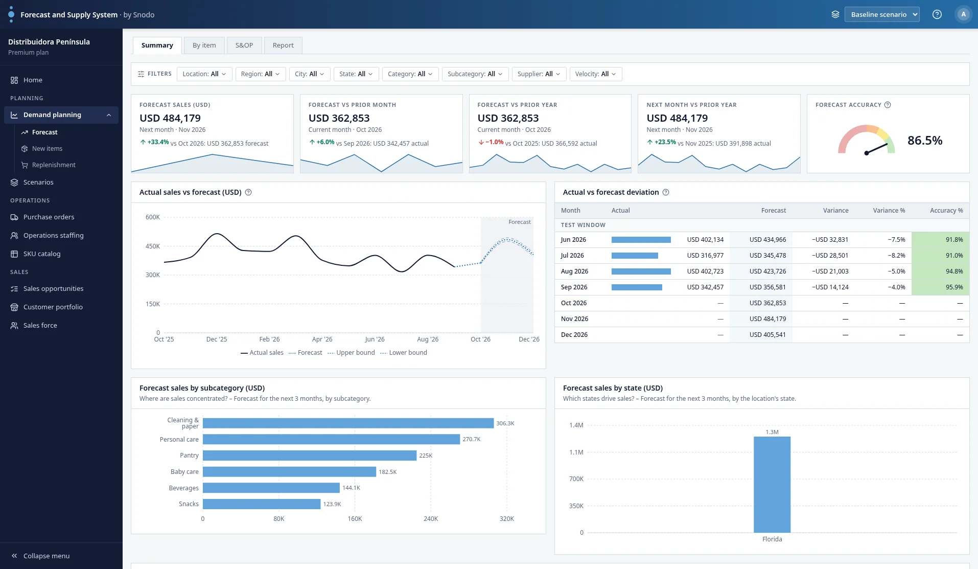The width and height of the screenshot is (978, 569).
Task: Click the Sales force users icon
Action: tap(14, 326)
